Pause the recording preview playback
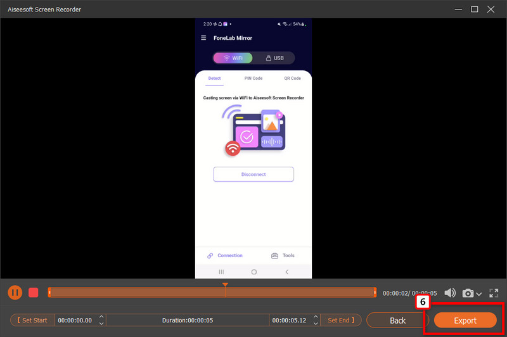507x337 pixels. [15, 293]
